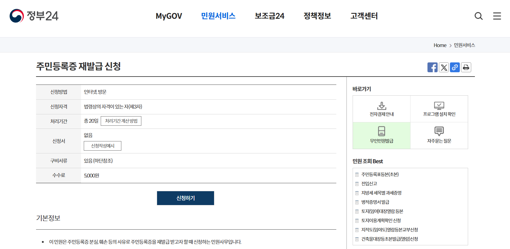The height and width of the screenshot is (249, 510).
Task: Click the 민원 조회 Best heading
Action: coord(368,161)
